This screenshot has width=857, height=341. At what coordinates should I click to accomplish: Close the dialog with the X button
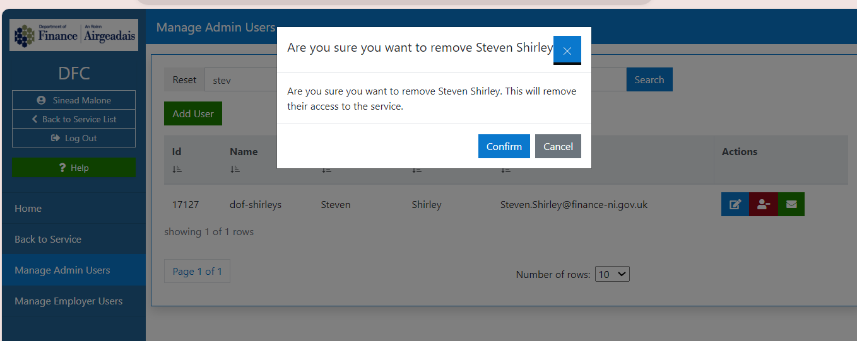pyautogui.click(x=567, y=50)
